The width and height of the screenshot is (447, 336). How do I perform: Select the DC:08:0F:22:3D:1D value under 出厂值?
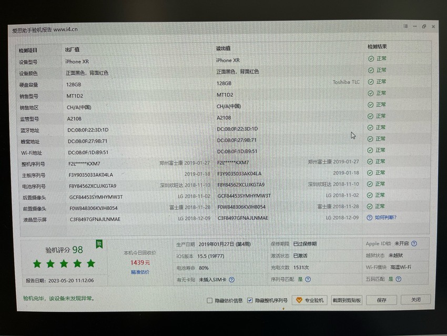click(x=88, y=130)
